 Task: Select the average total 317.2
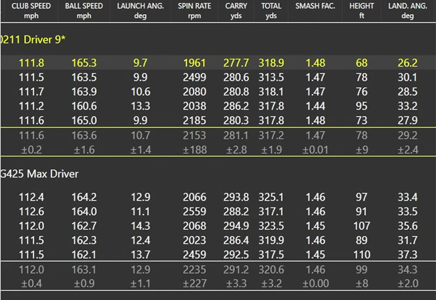(271, 136)
